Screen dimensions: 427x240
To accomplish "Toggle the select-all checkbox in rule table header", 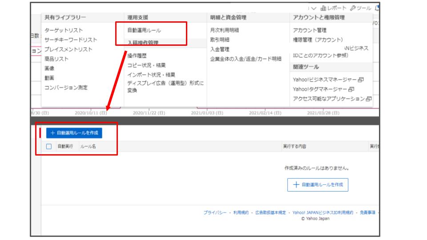I will tap(49, 146).
